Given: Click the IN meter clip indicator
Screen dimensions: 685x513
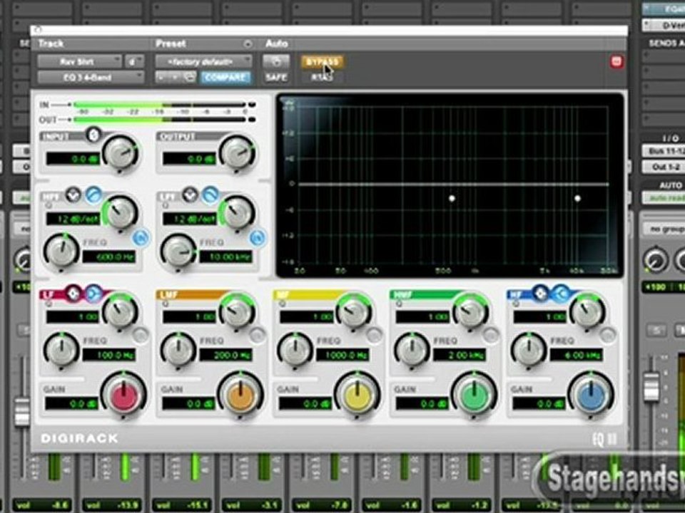Looking at the screenshot, I should pos(252,105).
